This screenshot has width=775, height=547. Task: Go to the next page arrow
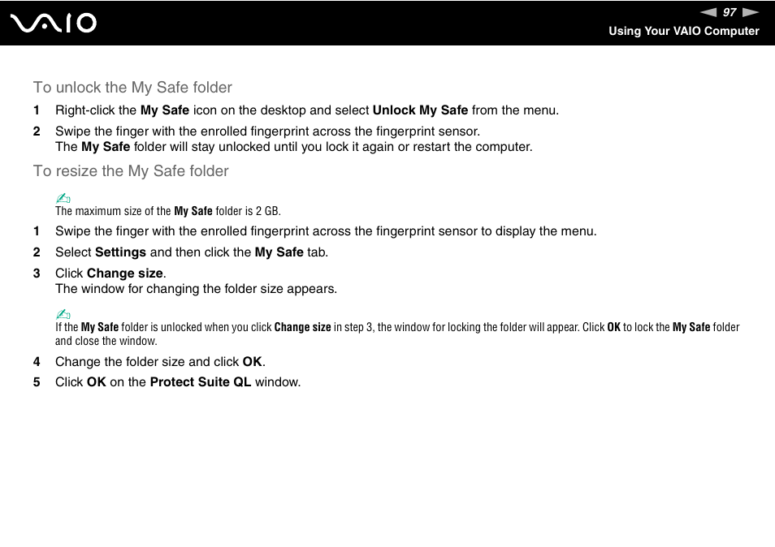pyautogui.click(x=751, y=12)
